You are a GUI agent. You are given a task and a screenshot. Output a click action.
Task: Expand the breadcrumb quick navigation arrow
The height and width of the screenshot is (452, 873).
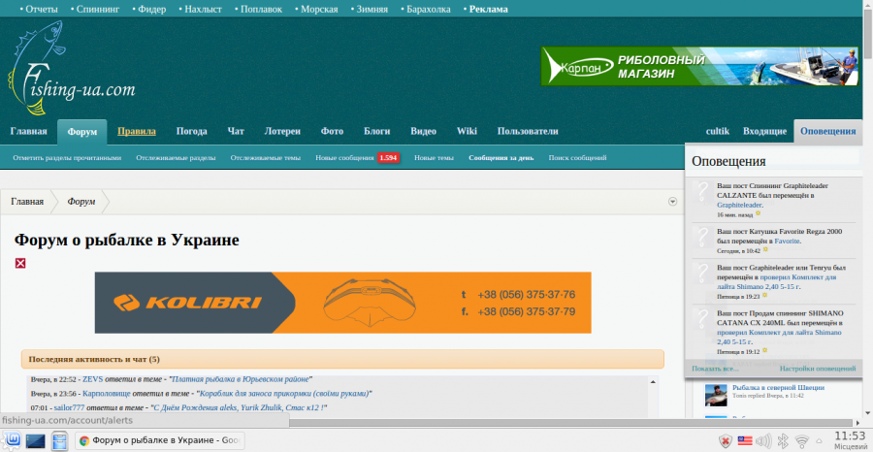pyautogui.click(x=672, y=202)
